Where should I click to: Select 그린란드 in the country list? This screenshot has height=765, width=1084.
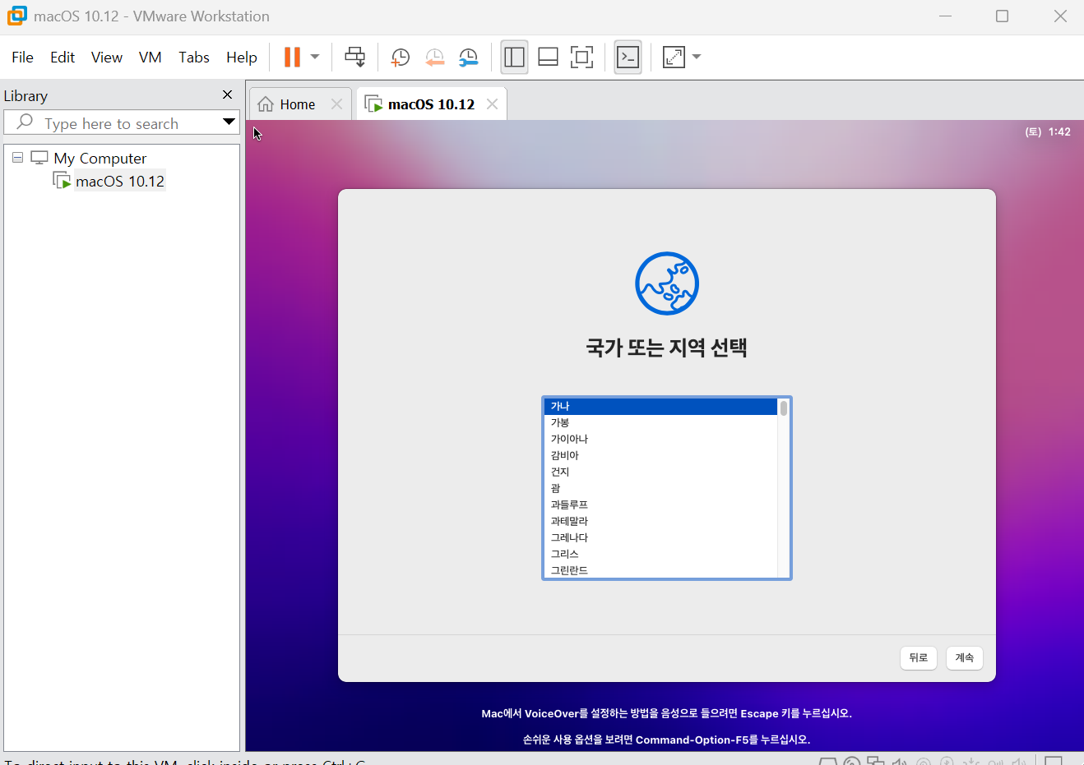tap(660, 570)
